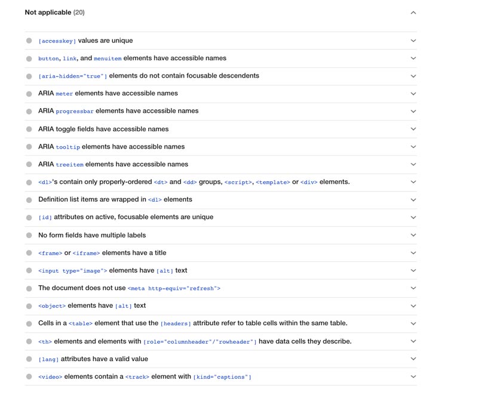478x395 pixels.
Task: Expand chevron for object elements alt text audit
Action: coord(413,306)
